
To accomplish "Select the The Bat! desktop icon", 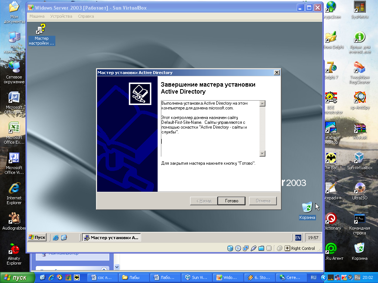I will click(331, 161).
